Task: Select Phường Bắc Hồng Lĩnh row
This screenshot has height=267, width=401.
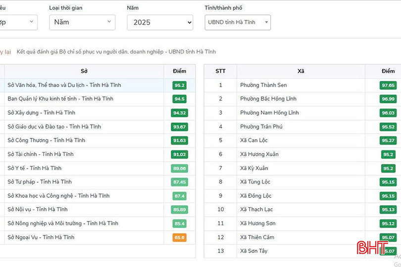Action: pos(268,99)
